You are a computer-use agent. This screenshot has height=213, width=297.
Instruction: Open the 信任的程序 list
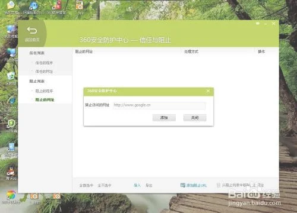tap(44, 63)
